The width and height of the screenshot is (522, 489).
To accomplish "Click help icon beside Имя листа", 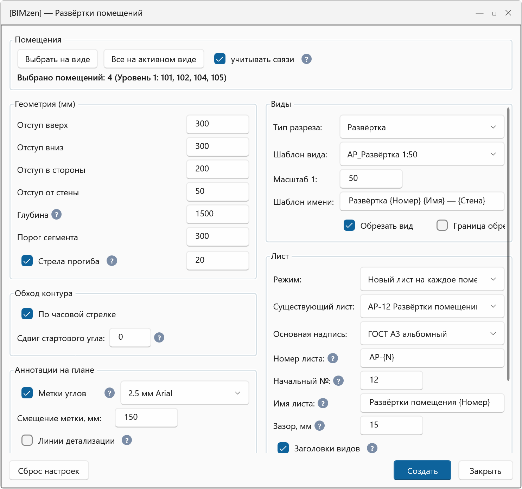I will coord(323,403).
